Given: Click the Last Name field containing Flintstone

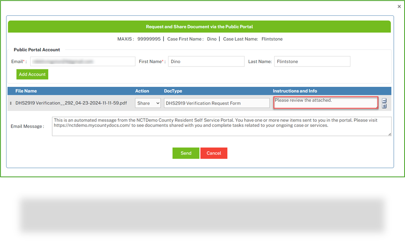Looking at the screenshot, I should click(312, 61).
